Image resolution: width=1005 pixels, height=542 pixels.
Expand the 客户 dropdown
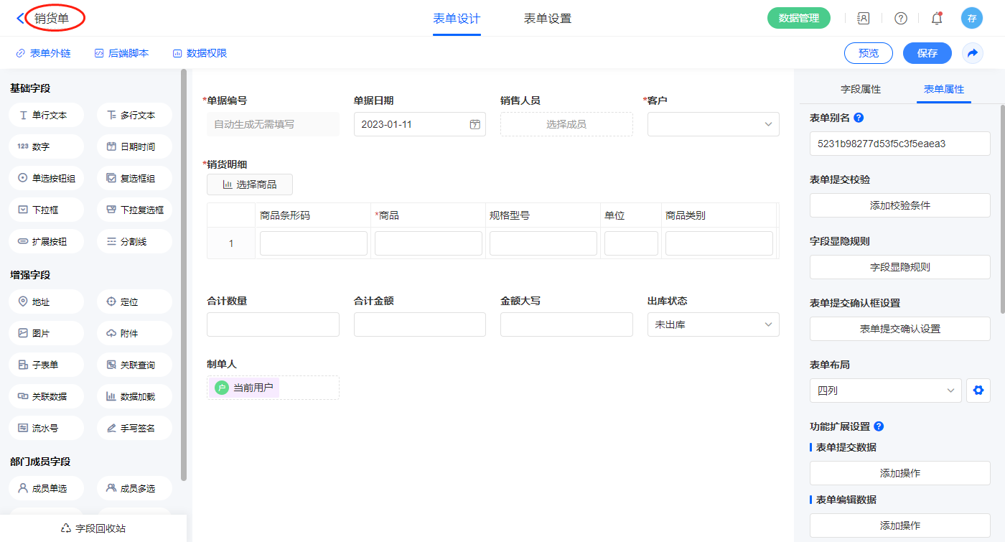[713, 124]
